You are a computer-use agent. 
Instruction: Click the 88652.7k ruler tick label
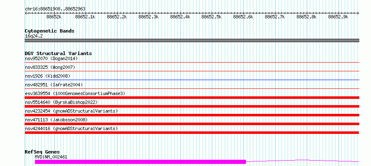point(275,17)
